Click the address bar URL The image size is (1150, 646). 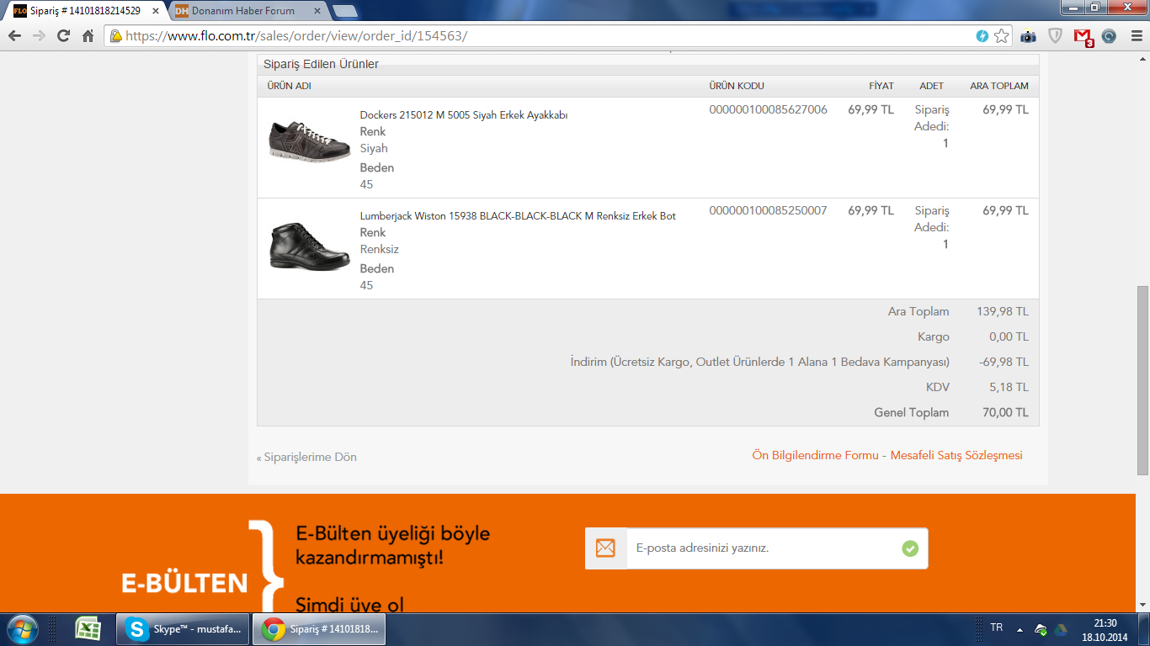click(x=296, y=36)
